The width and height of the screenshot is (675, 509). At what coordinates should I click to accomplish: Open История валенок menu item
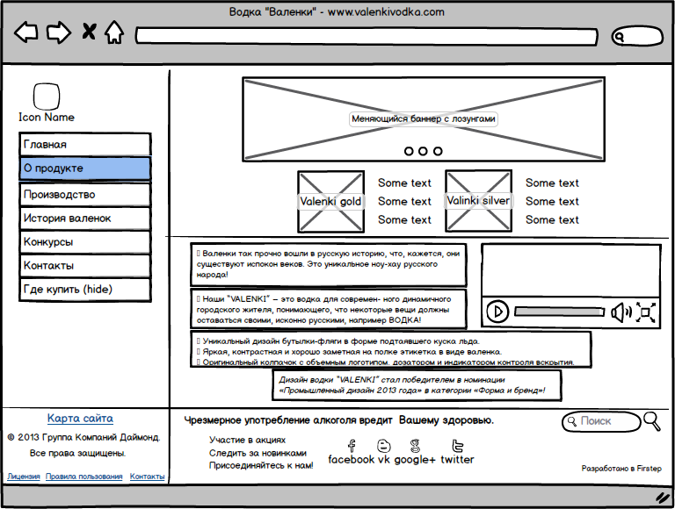(85, 218)
